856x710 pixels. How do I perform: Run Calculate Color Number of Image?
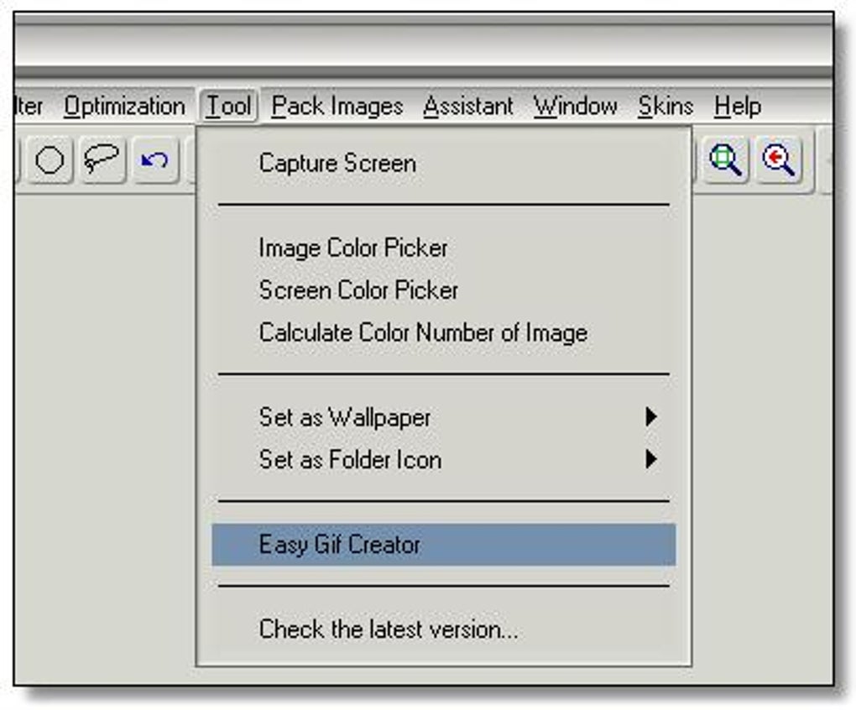[423, 332]
